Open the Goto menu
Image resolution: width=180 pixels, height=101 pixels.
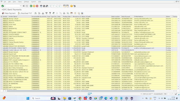tap(14, 2)
